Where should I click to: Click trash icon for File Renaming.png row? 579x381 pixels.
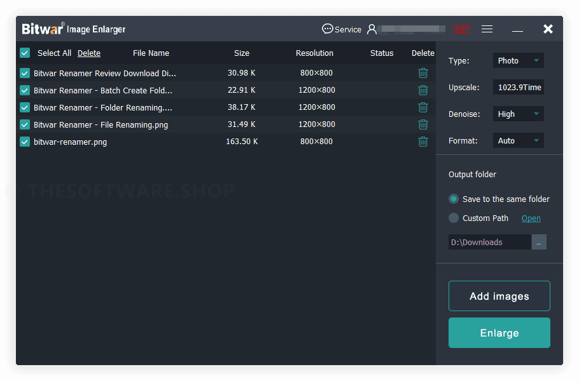(x=423, y=124)
